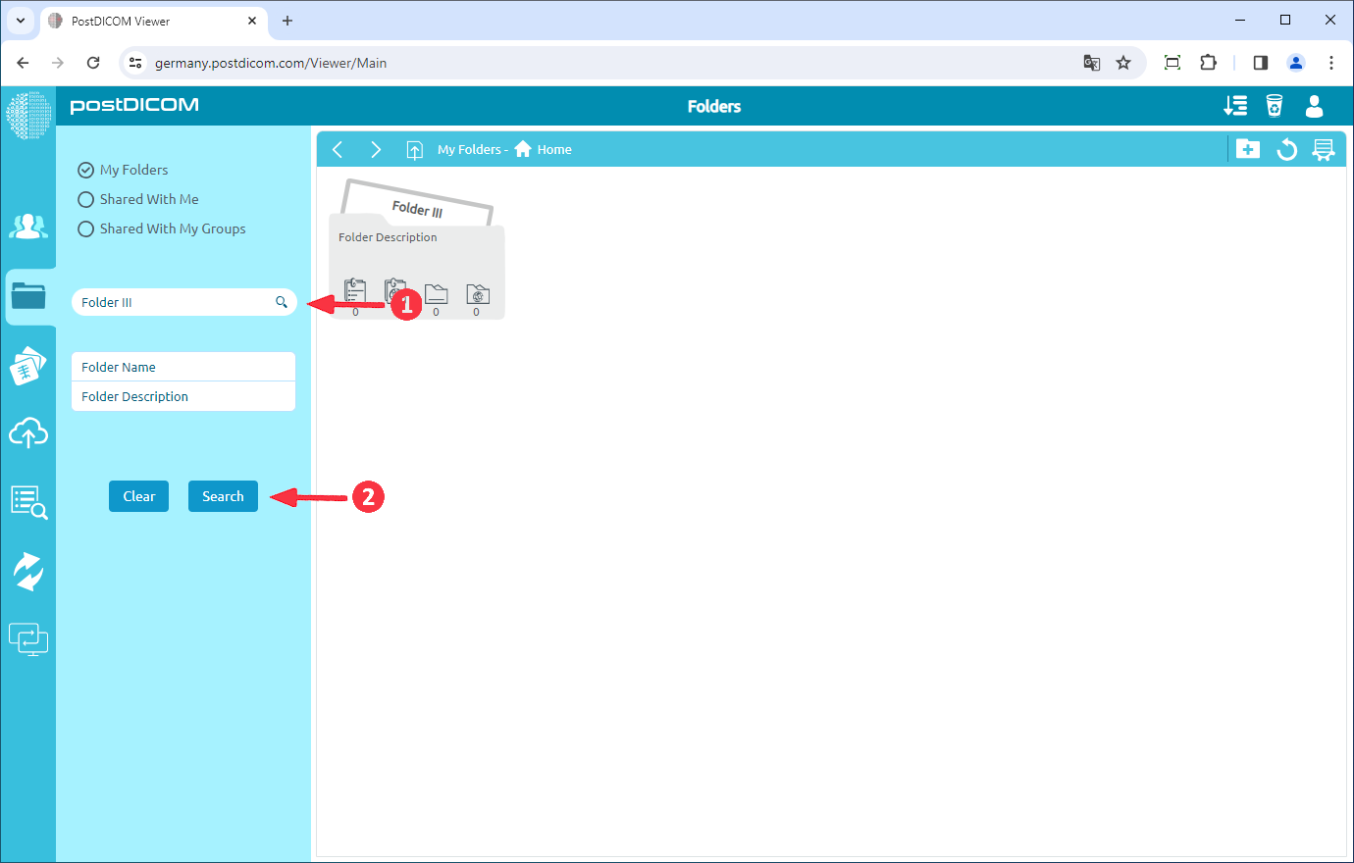Open the user account icon top right

point(1314,106)
